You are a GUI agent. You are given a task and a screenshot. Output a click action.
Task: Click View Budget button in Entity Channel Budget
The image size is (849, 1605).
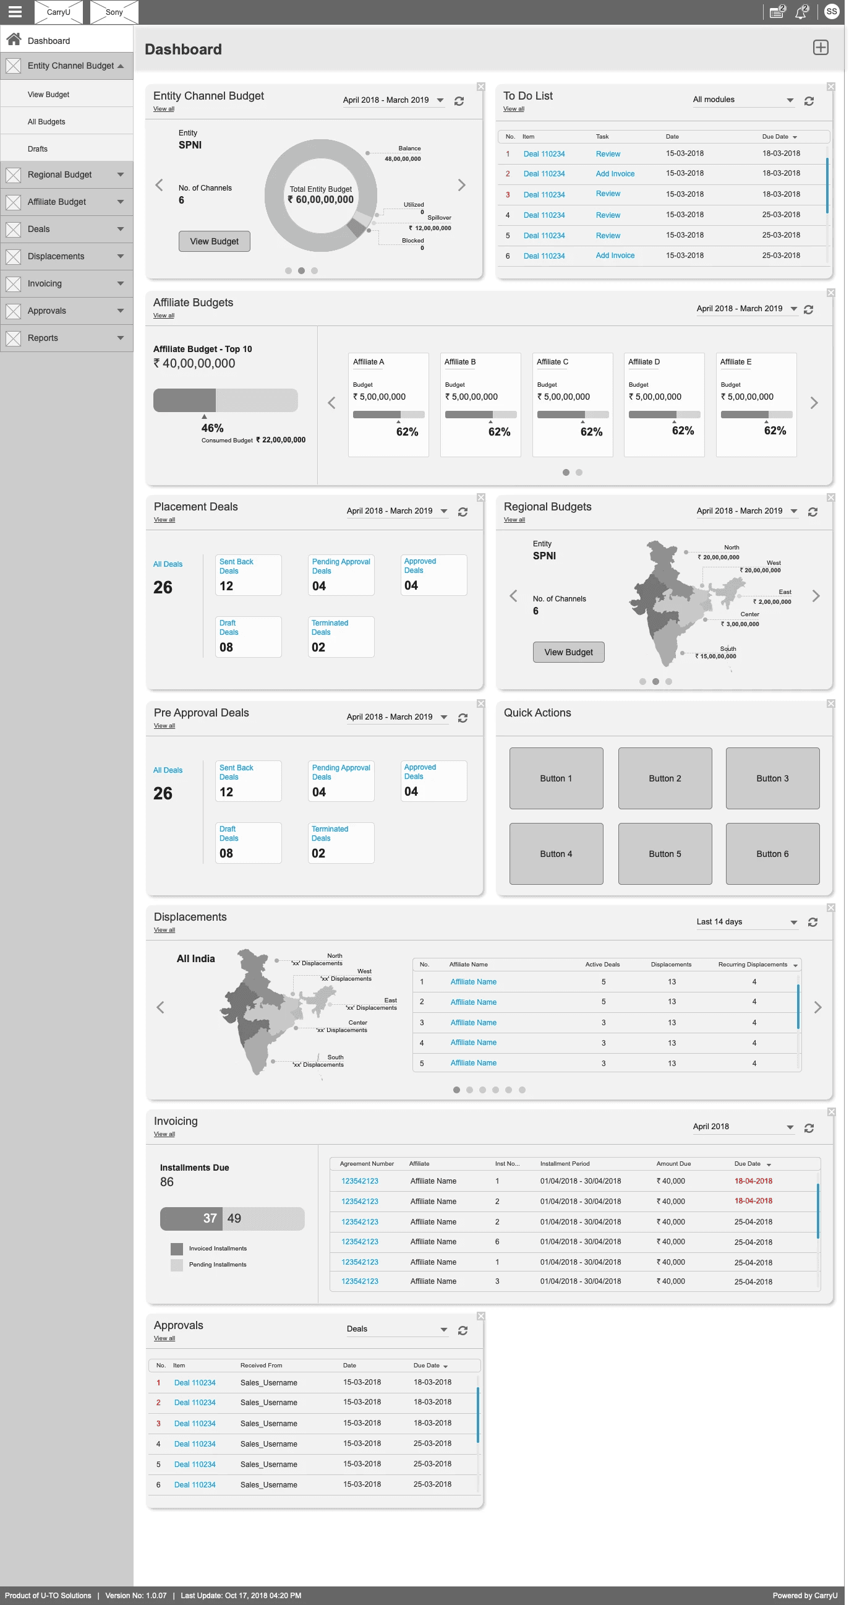(215, 242)
